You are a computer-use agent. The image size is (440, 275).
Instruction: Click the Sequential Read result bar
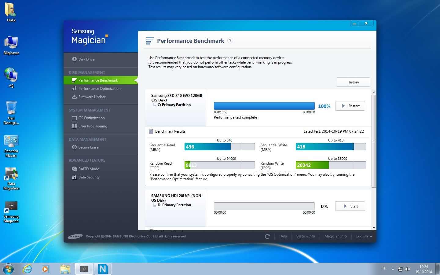pos(220,147)
